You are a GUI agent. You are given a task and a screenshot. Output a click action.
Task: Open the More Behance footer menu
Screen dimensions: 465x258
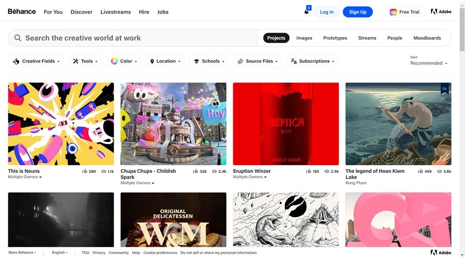[x=22, y=252]
